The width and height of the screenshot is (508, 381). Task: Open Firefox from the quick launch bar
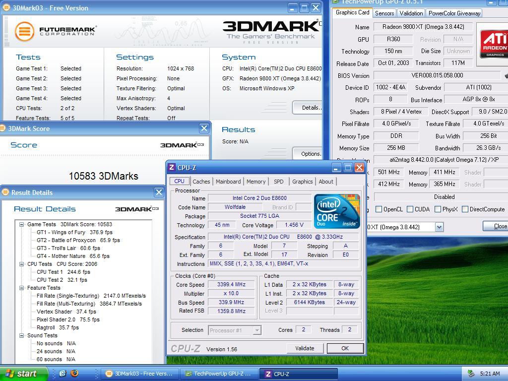pos(74,373)
